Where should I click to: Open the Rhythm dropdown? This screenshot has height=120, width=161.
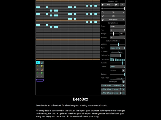[x=117, y=38]
